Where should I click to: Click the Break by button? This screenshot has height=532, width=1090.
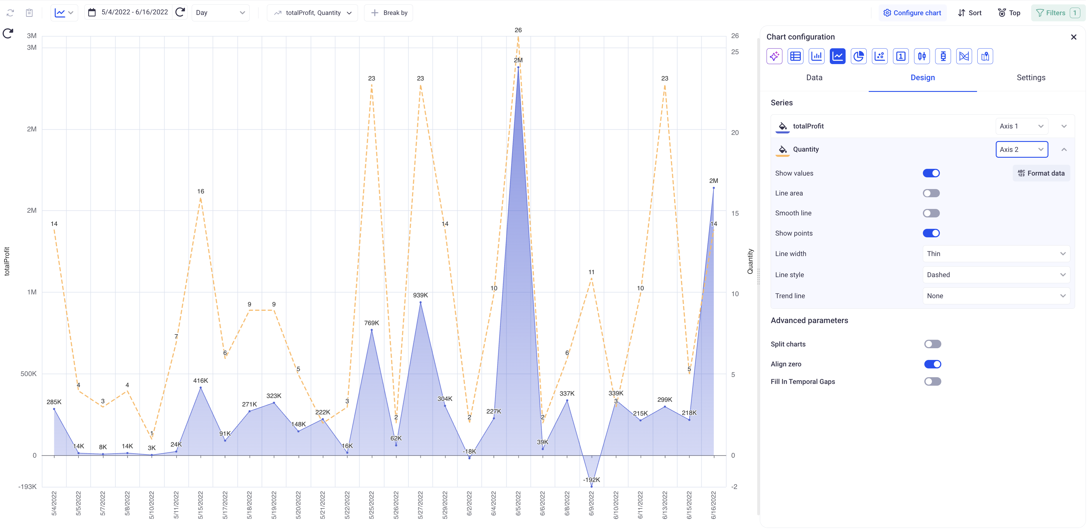pos(389,13)
